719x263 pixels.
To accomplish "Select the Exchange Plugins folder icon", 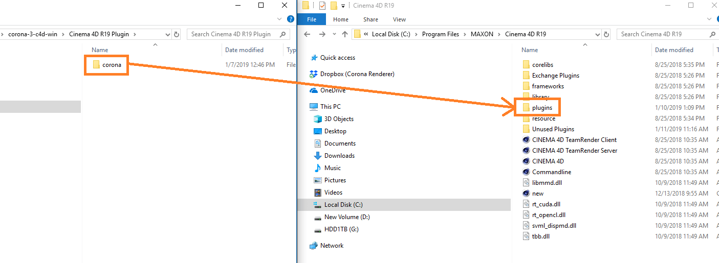I will [526, 76].
